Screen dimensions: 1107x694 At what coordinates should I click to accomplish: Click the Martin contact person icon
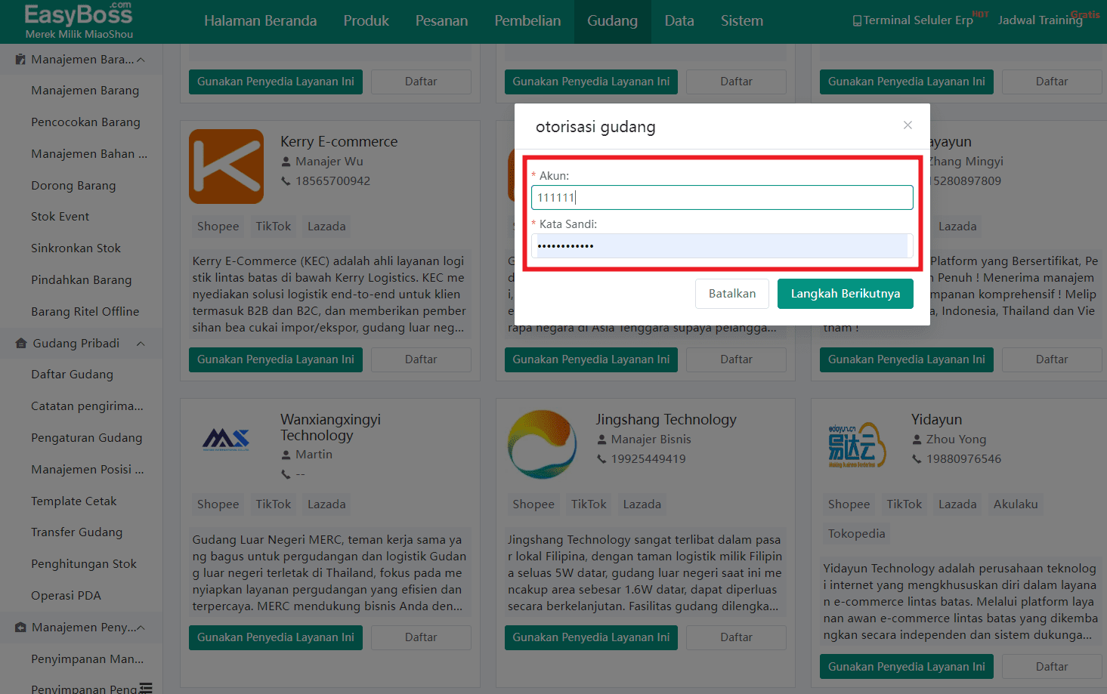(x=286, y=455)
